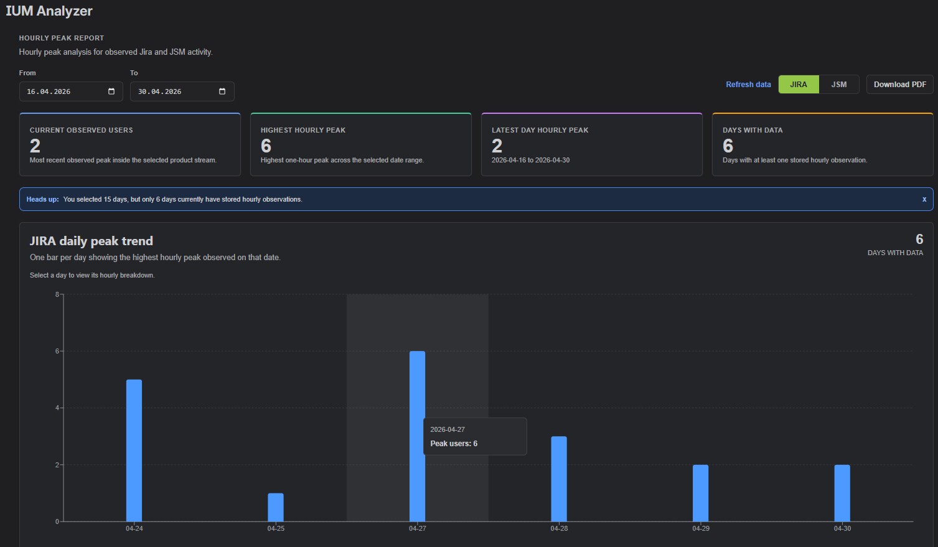Image resolution: width=938 pixels, height=547 pixels.
Task: Click the 04-27 axis label
Action: [417, 528]
